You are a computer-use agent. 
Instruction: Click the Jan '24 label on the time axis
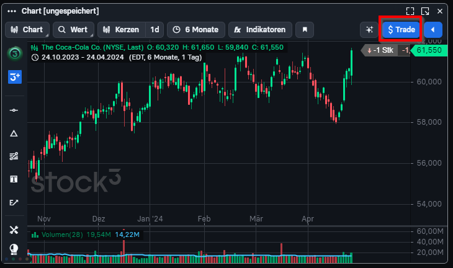click(150, 219)
